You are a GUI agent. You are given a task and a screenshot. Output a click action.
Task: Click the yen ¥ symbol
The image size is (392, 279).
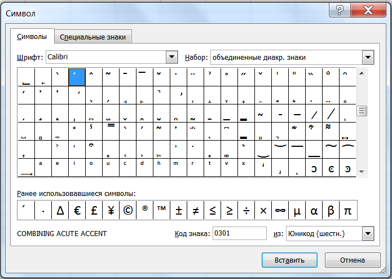click(x=111, y=211)
